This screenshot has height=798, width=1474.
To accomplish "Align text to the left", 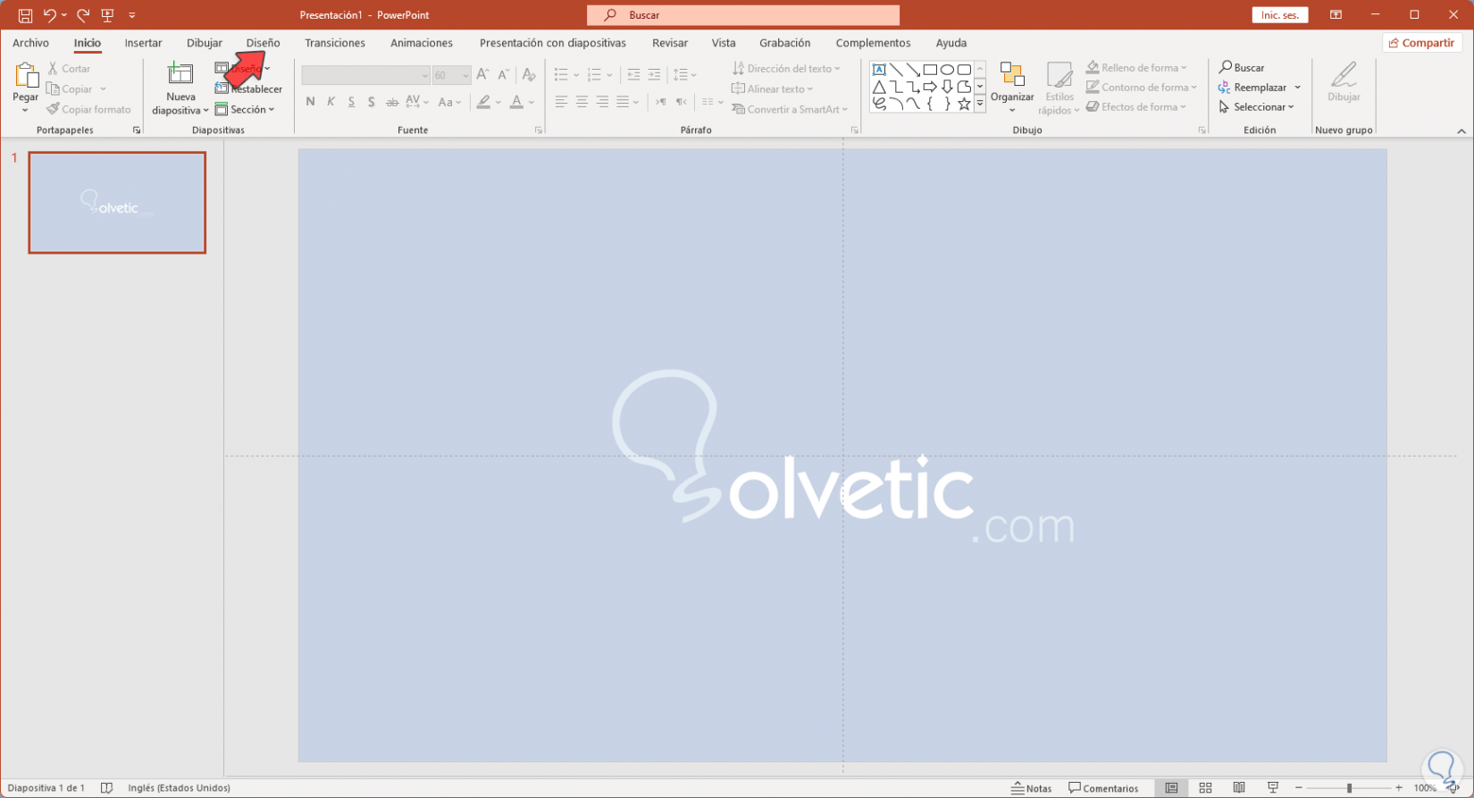I will click(x=561, y=102).
